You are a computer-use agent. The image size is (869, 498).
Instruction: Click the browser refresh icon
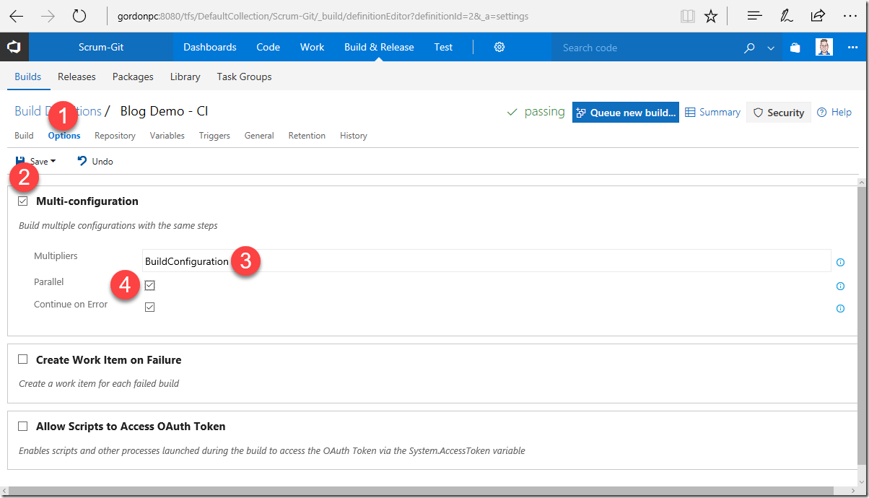(79, 15)
